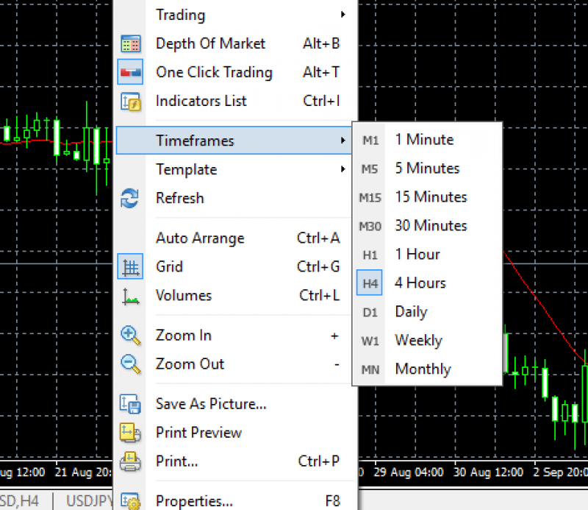Viewport: 588px width, 510px height.
Task: Select Print Preview entry
Action: (x=235, y=433)
